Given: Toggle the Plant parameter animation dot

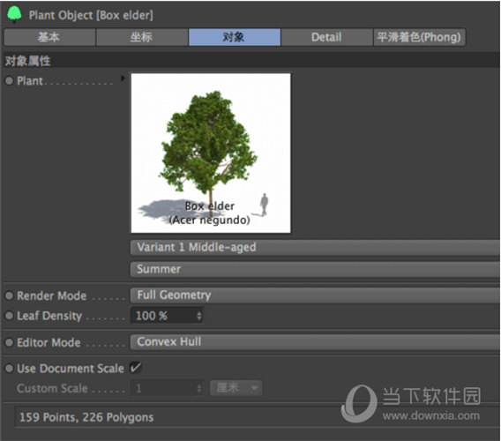Looking at the screenshot, I should (9, 81).
